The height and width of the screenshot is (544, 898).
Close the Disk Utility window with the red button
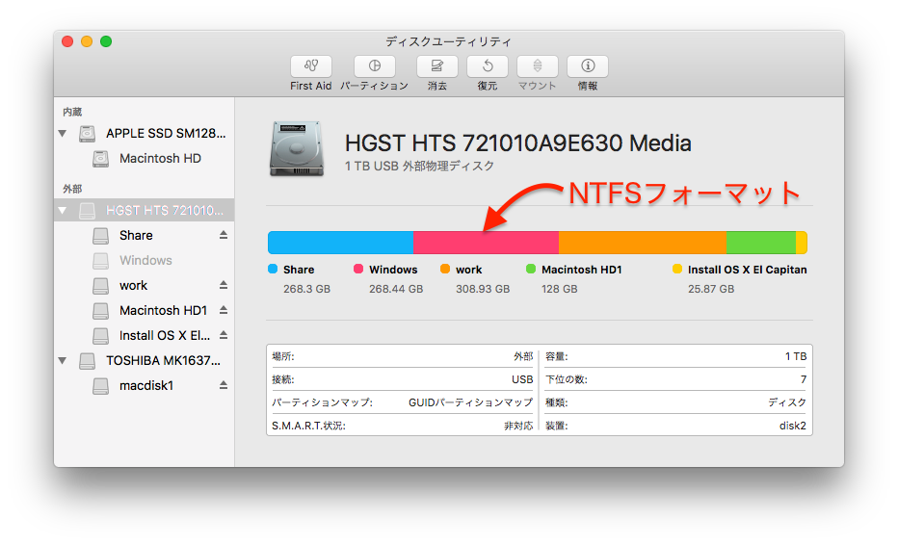click(x=67, y=41)
